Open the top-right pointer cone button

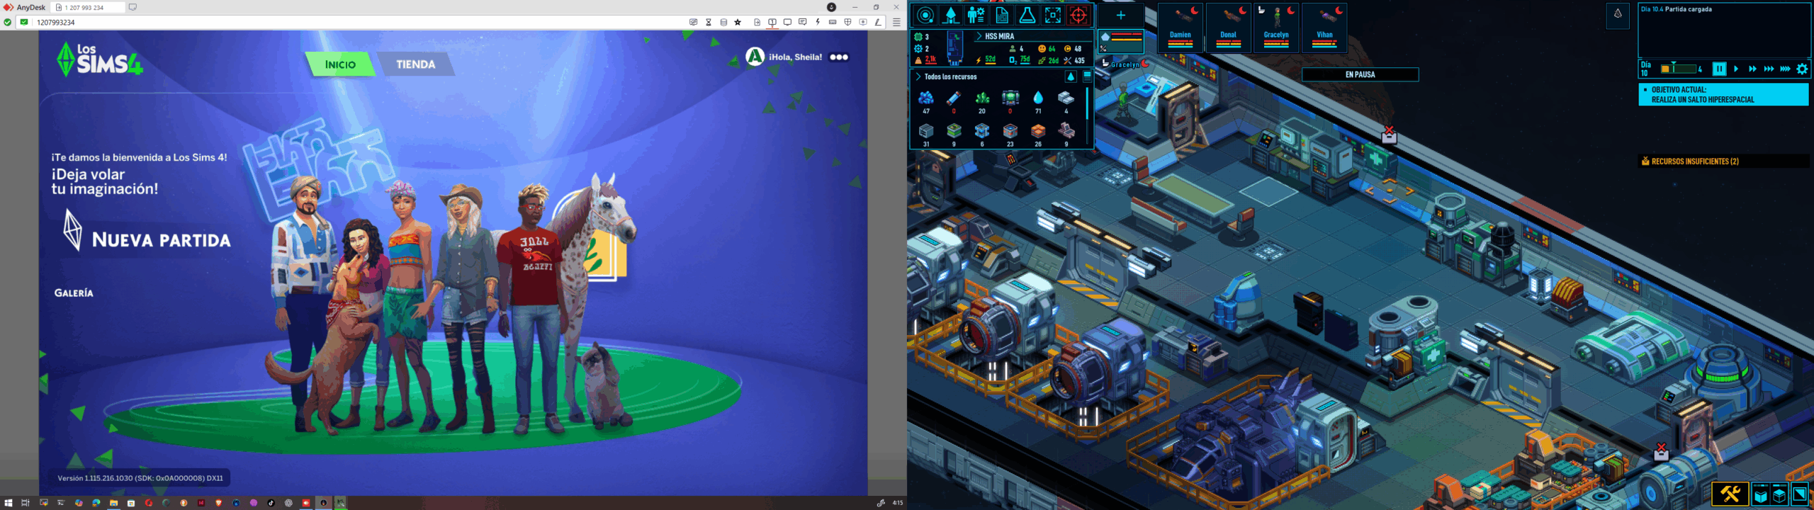point(1618,15)
